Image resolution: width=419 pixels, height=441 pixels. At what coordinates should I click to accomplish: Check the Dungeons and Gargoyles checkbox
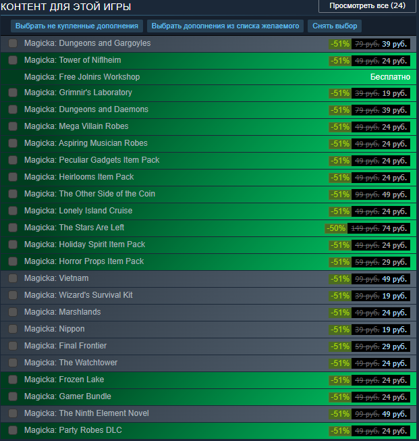pyautogui.click(x=13, y=43)
